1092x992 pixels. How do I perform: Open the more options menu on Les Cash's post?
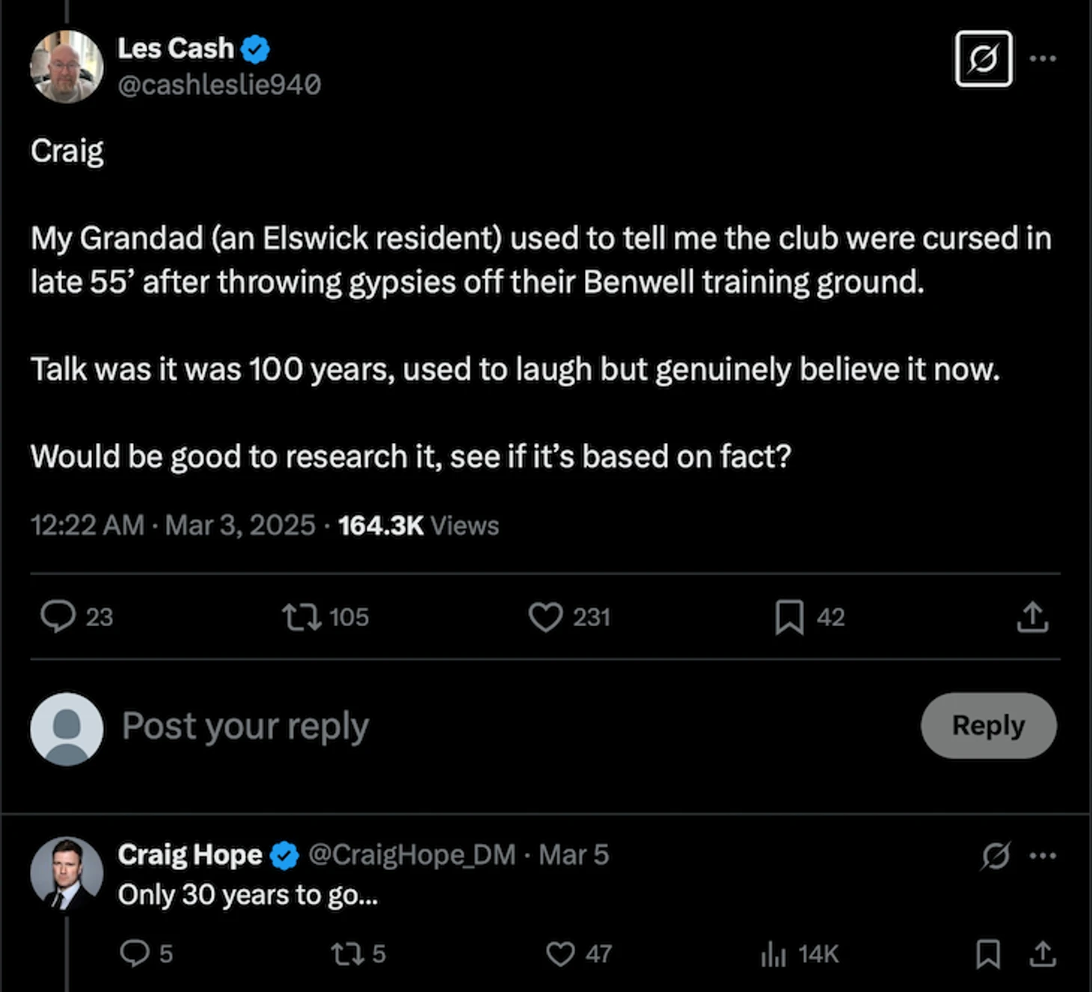click(1043, 58)
